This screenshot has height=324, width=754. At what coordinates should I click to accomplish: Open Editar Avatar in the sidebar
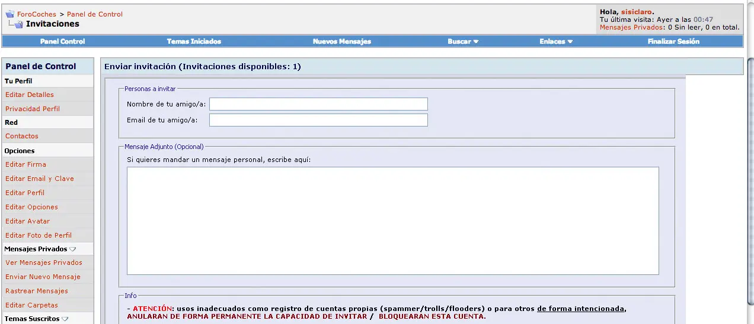28,221
